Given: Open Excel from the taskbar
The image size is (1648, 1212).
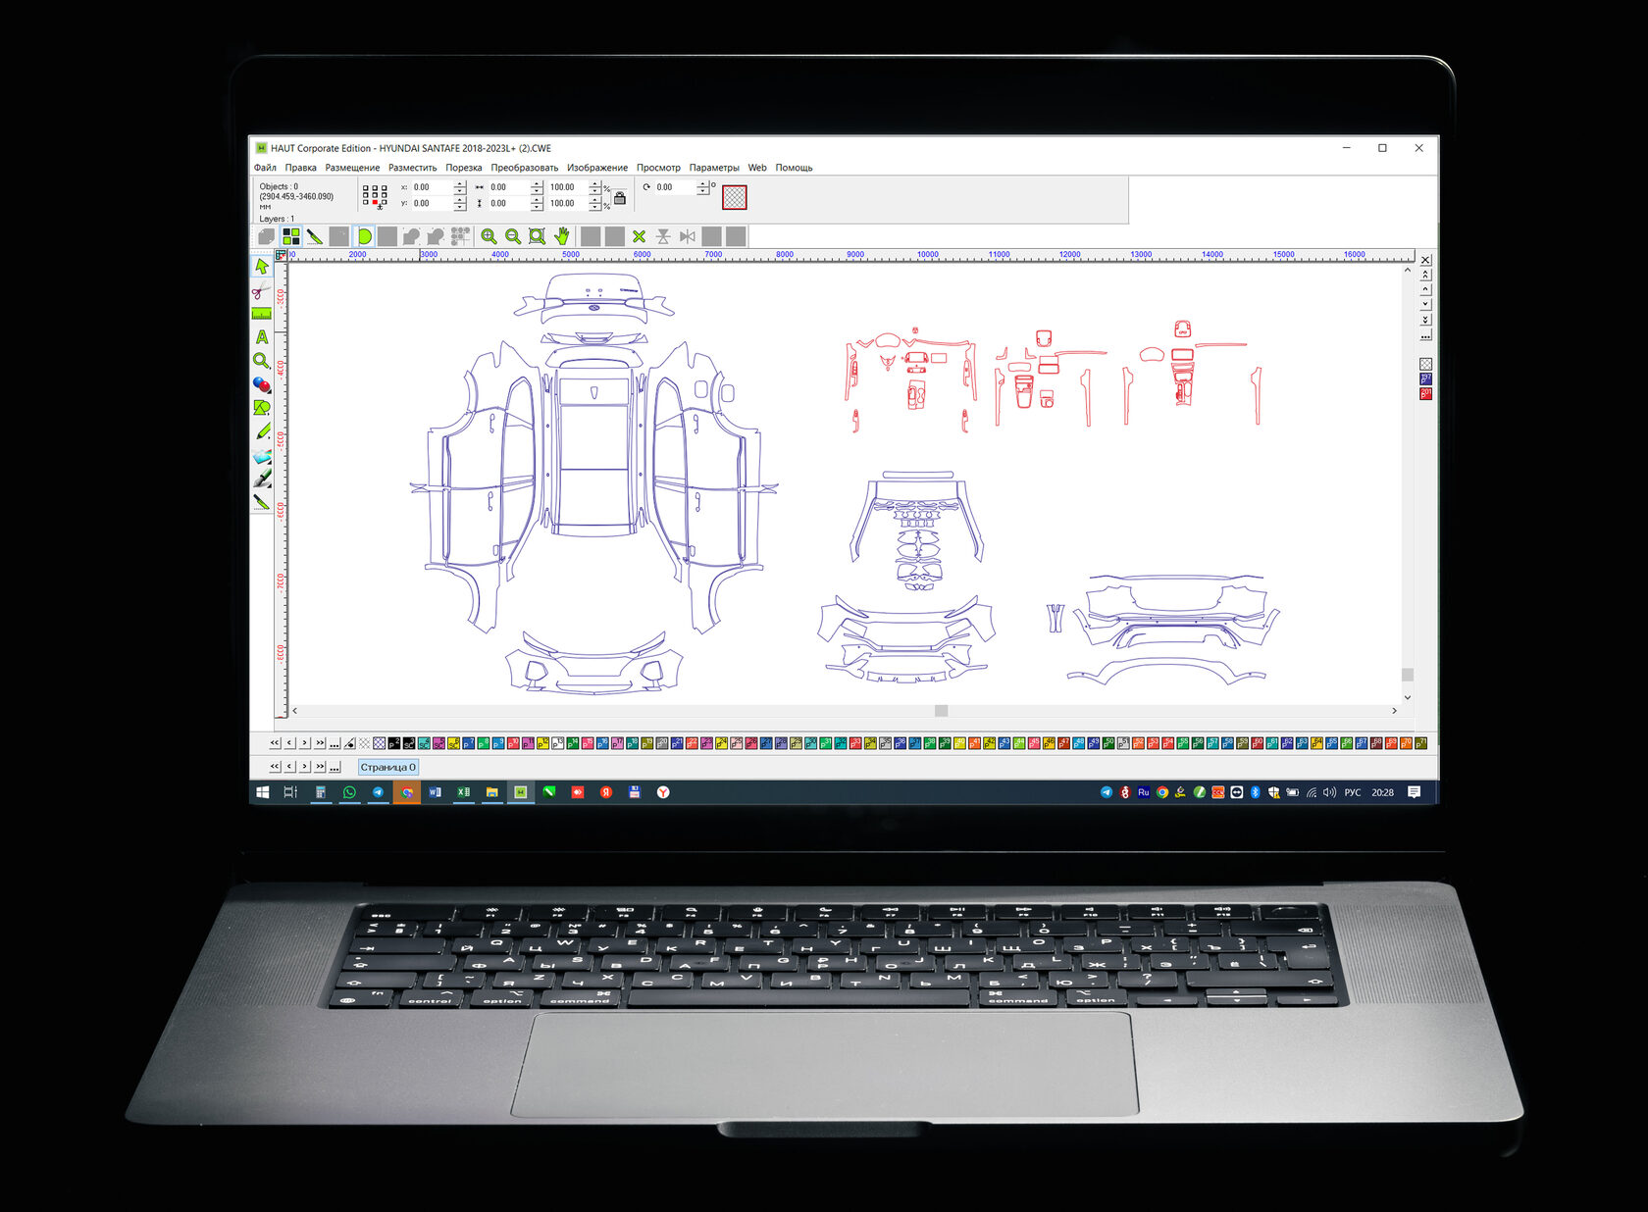Looking at the screenshot, I should (x=463, y=792).
